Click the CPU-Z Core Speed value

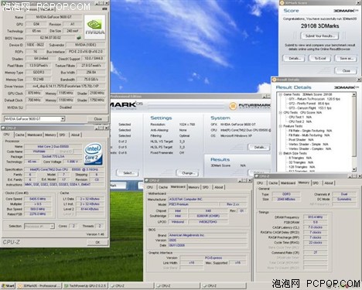(x=38, y=199)
